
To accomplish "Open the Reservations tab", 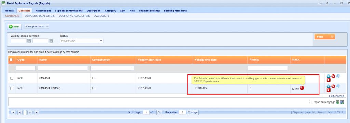I will [x=43, y=11].
